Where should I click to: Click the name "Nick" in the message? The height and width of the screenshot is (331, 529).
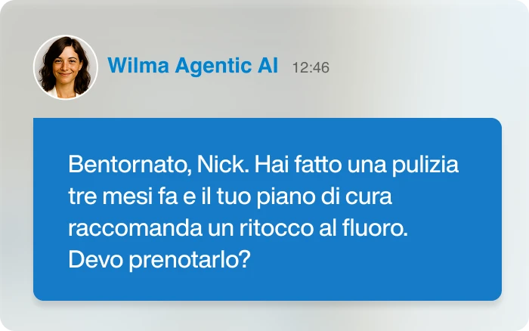pos(223,165)
